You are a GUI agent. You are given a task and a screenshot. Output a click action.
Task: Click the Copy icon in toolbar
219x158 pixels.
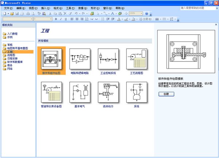(55, 14)
